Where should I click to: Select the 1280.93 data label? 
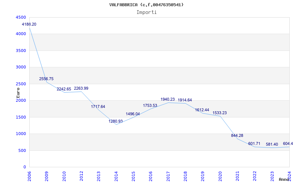116,121
